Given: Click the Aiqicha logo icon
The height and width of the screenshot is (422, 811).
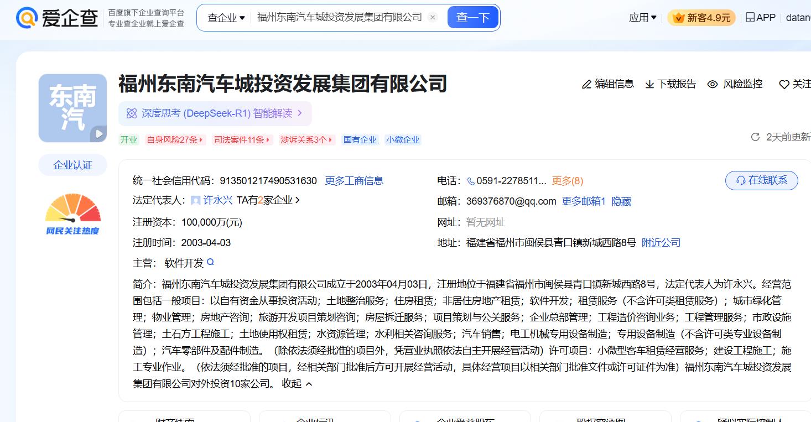Looking at the screenshot, I should [27, 18].
